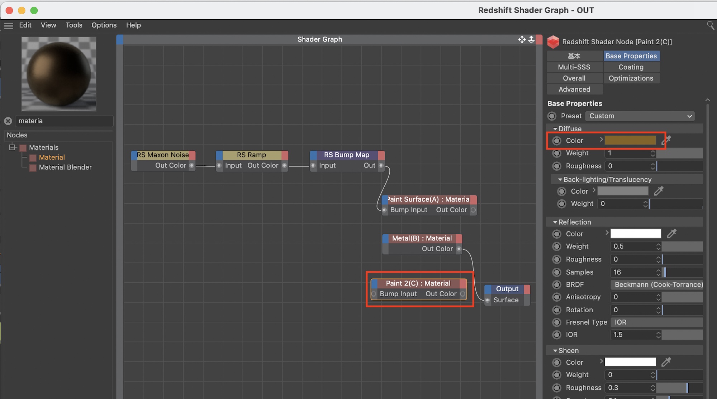Open the Preset Custom dropdown
The height and width of the screenshot is (399, 717).
[640, 116]
